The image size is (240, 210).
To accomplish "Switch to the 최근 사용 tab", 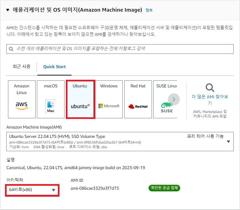I will coord(21,66).
